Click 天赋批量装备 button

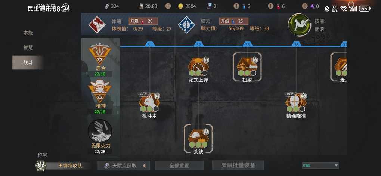(x=238, y=165)
